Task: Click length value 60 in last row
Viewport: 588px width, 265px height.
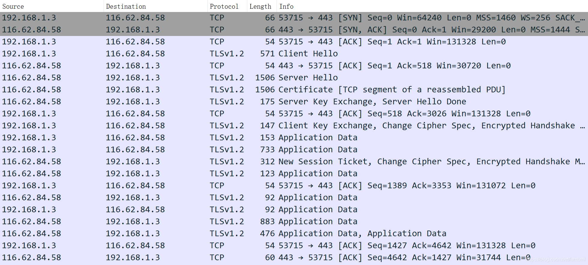Action: (x=270, y=258)
